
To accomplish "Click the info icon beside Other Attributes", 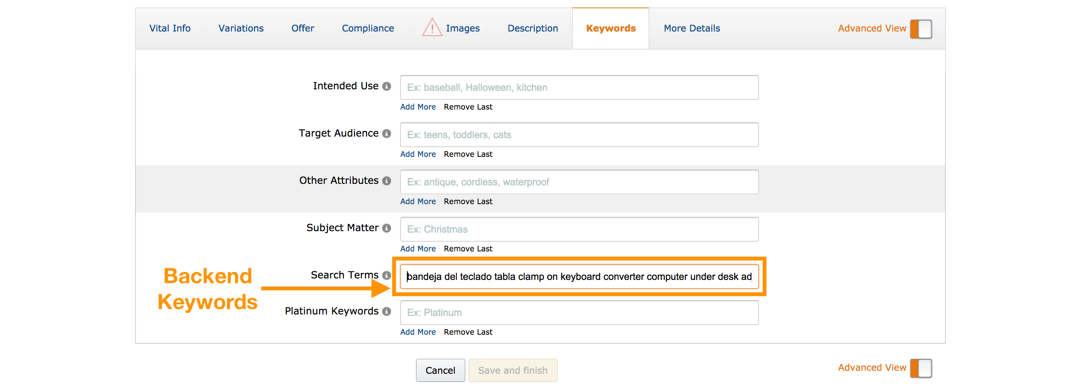I will click(387, 181).
